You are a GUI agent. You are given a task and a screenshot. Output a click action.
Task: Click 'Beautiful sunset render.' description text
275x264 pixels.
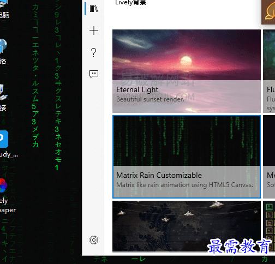(150, 99)
